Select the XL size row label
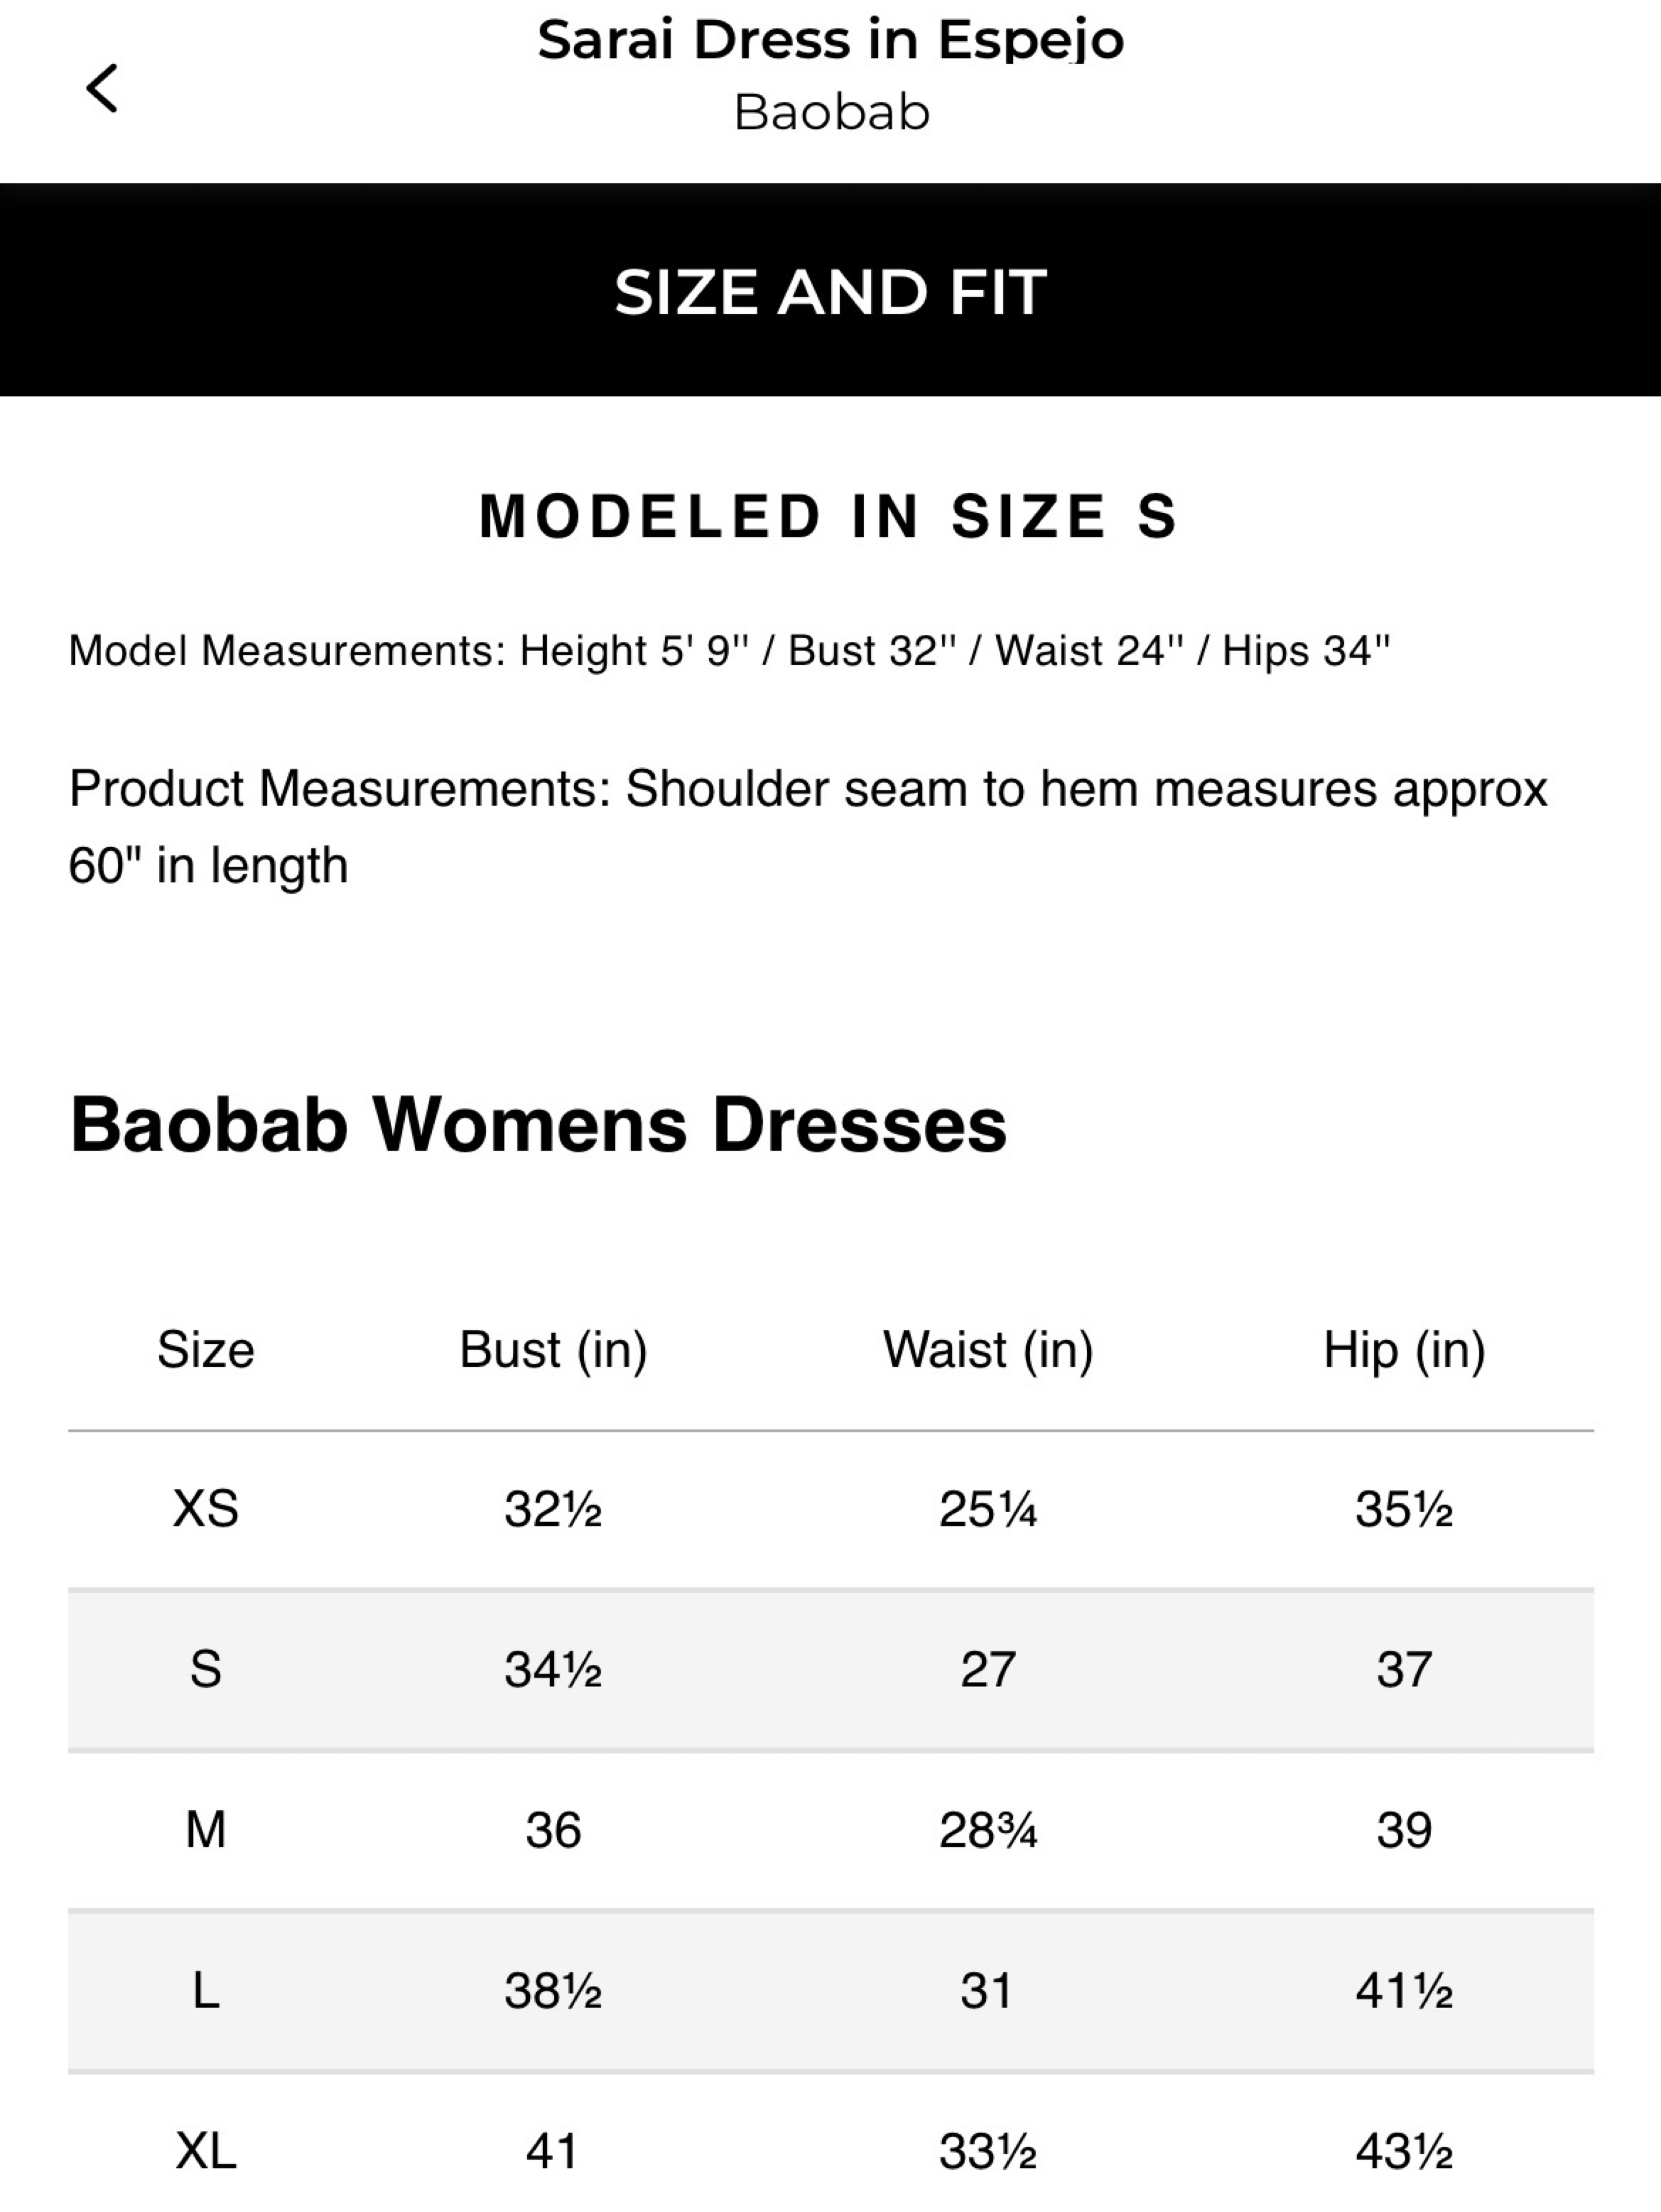Screen dimensions: 1661x2212 (206, 2151)
